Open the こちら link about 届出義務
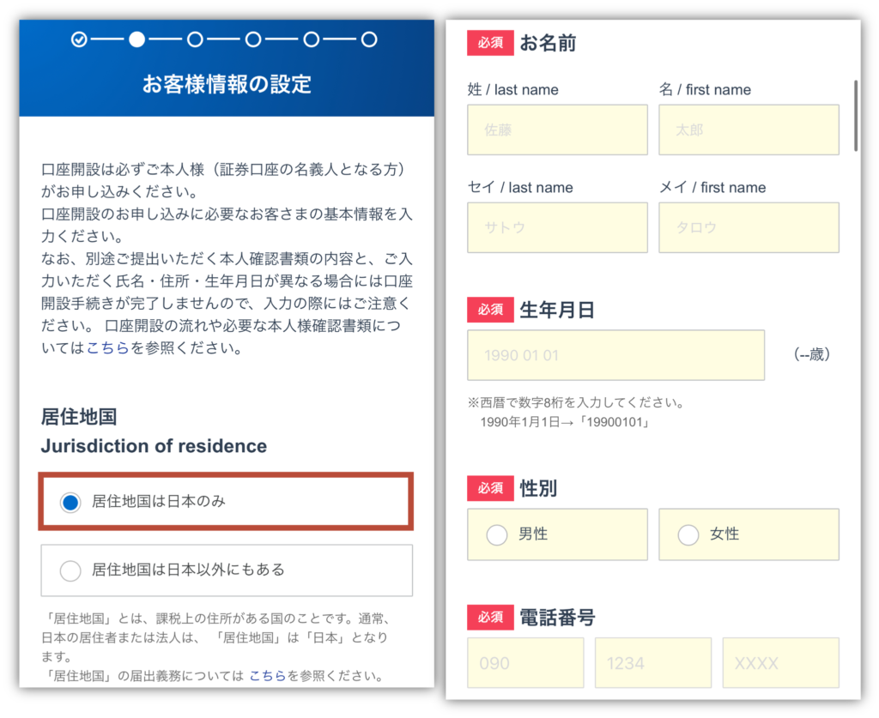879x718 pixels. click(266, 676)
